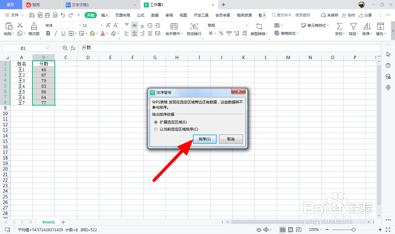Screen dimensions: 395x234
Task: Open the font color swatch
Action: point(103,34)
